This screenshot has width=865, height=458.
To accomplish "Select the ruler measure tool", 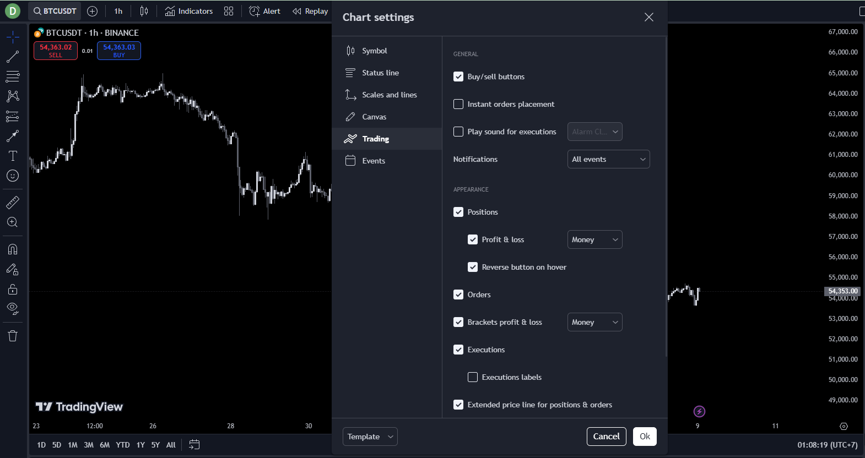I will (13, 203).
